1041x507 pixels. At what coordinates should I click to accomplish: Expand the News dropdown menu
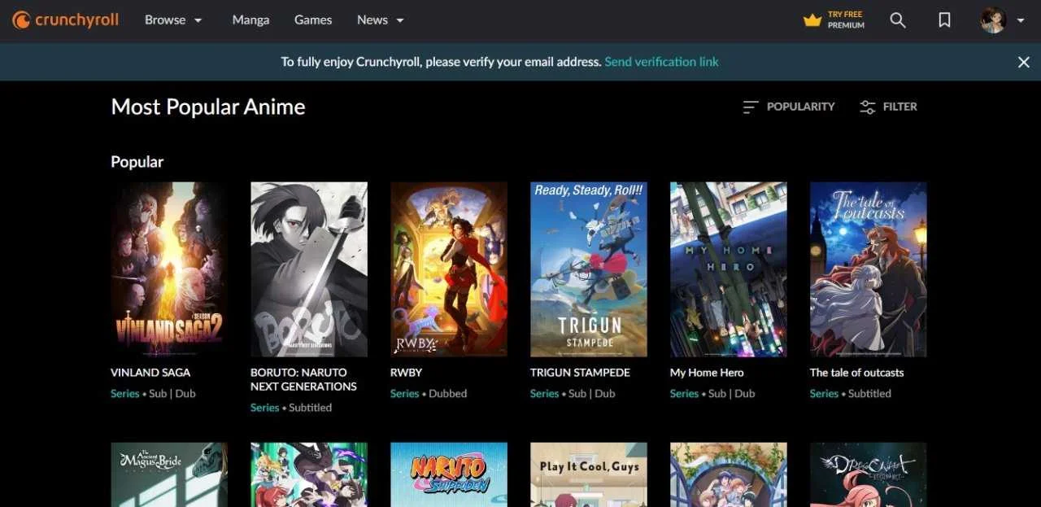pos(381,20)
